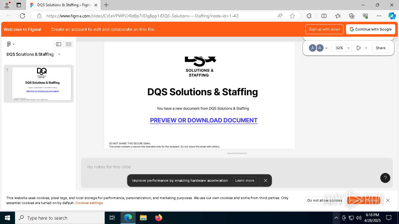Viewport: 399px width, 224px height.
Task: Open Cookies settings link
Action: 89,203
